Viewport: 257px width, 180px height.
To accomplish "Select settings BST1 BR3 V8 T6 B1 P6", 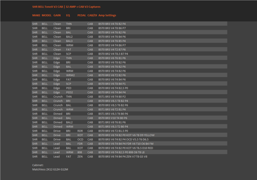I will pyautogui.click(x=112, y=122).
